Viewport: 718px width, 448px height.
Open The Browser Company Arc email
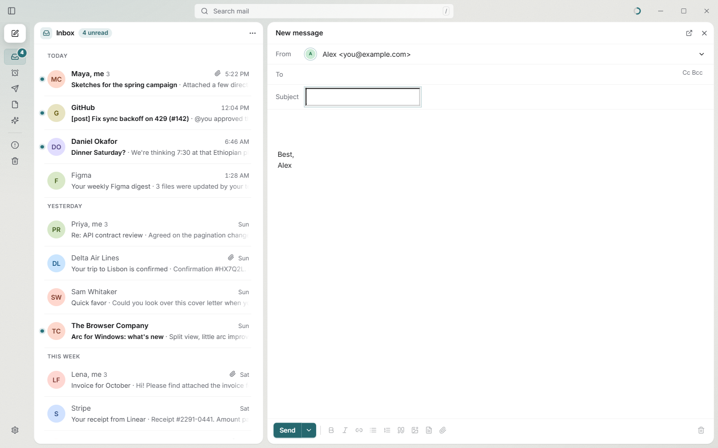(x=148, y=331)
